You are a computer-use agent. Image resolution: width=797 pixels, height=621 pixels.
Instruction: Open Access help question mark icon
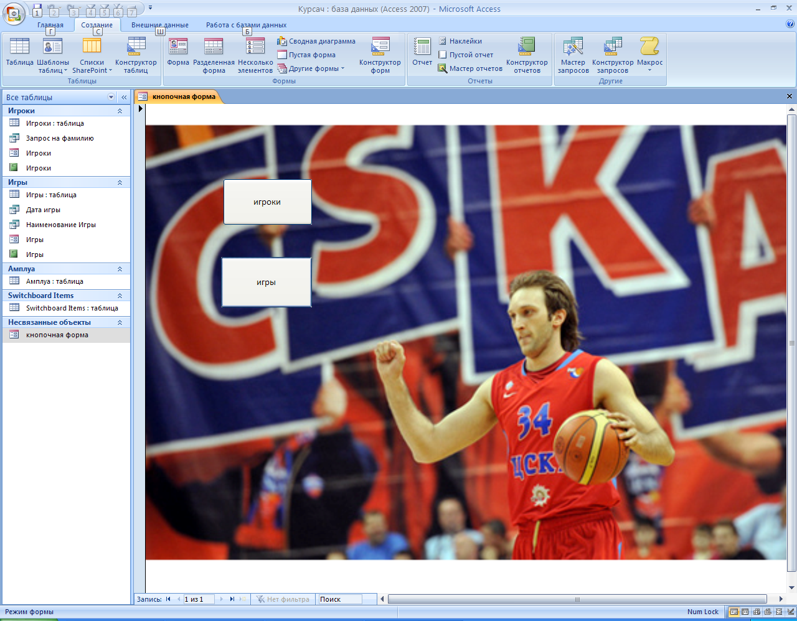click(x=790, y=24)
